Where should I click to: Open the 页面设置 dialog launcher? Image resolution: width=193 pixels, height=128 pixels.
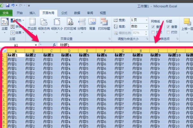click(x=109, y=39)
